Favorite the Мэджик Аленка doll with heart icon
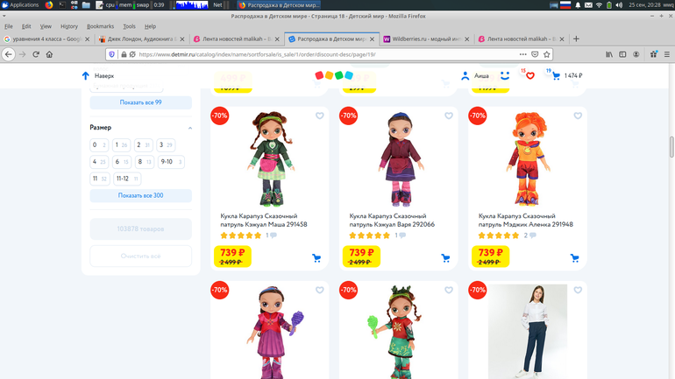 point(578,116)
